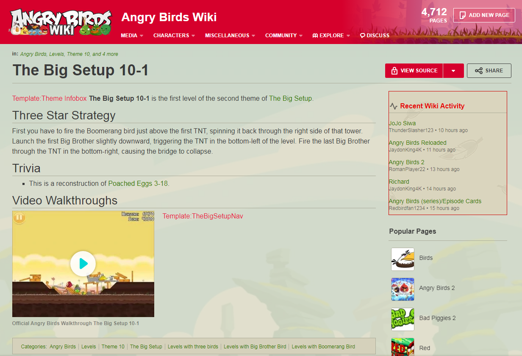Click the pause icon in video thumbnail

19,218
